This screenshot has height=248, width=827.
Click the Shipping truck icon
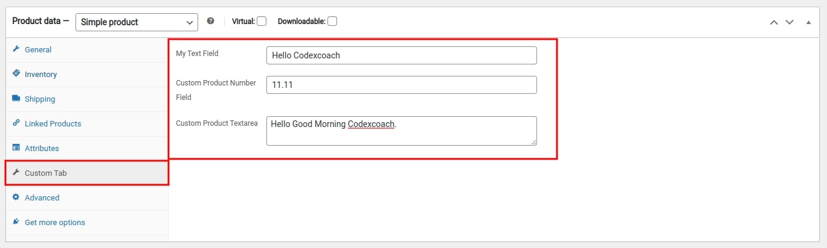pyautogui.click(x=16, y=99)
